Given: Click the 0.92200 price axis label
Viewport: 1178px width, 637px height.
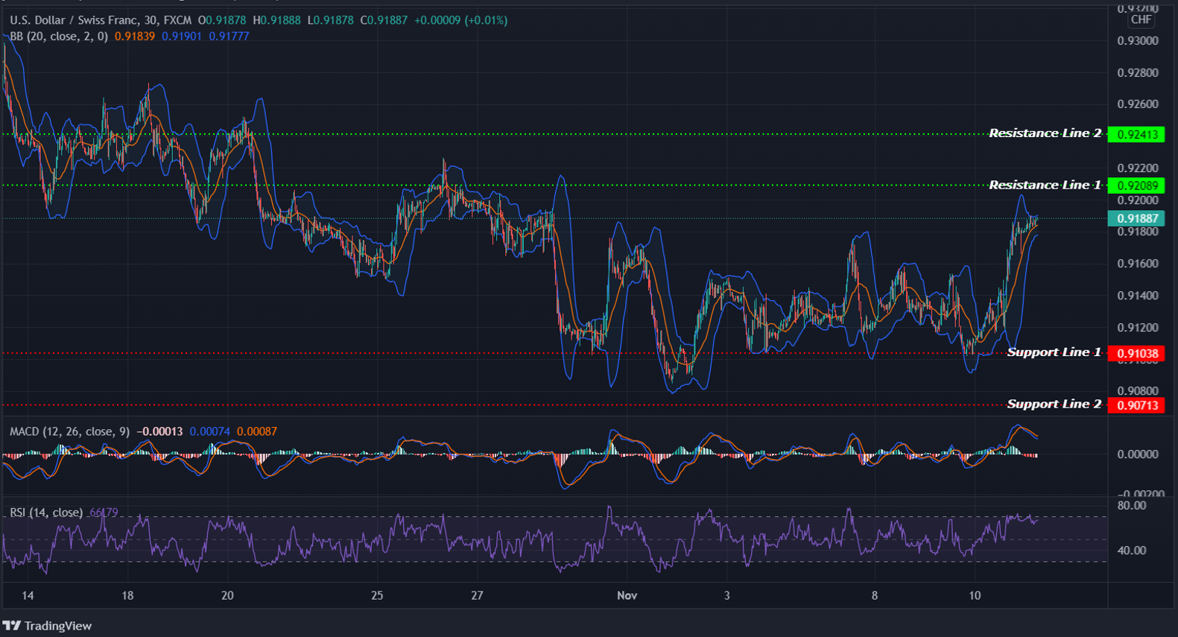Looking at the screenshot, I should coord(1138,168).
